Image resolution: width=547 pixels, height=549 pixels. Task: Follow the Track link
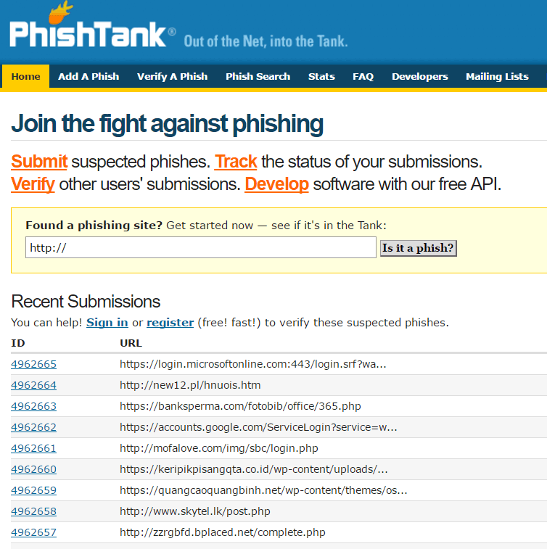point(236,162)
